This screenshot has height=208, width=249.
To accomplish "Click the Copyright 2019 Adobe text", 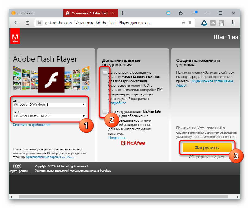I will [x=61, y=166].
